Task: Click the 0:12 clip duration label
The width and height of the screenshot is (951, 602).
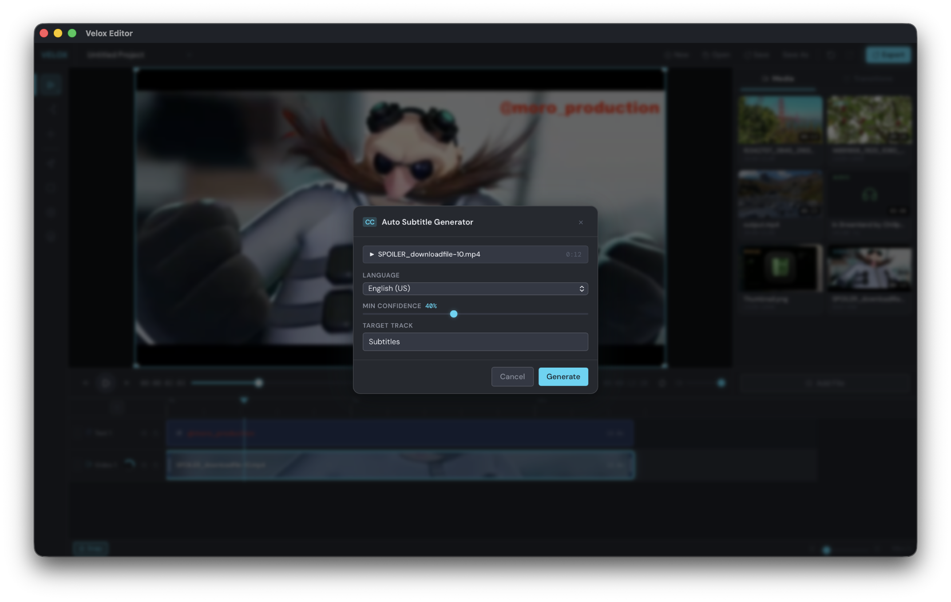Action: point(574,254)
